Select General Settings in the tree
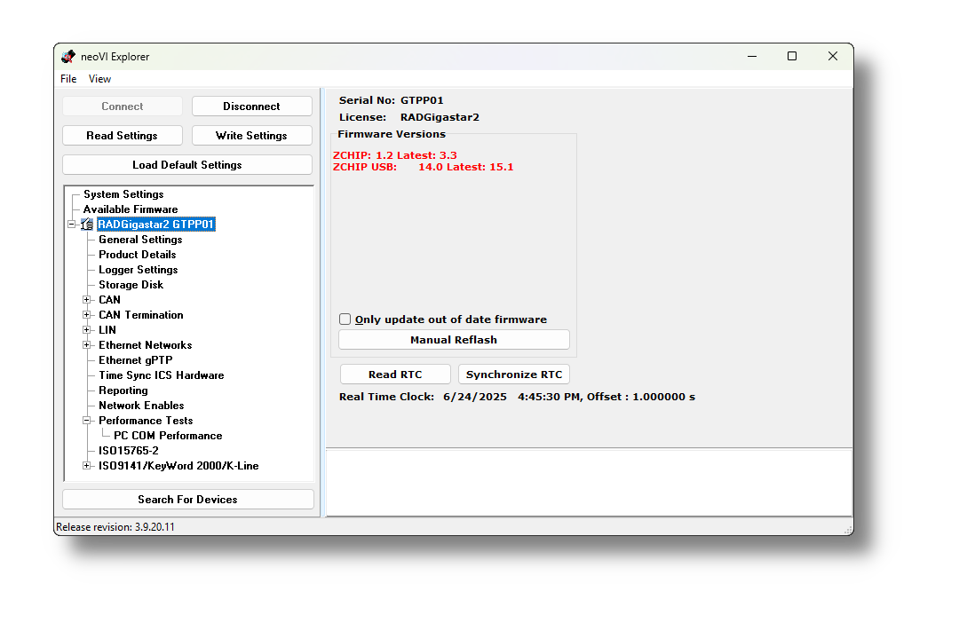Screen dimensions: 967x631 tap(139, 239)
